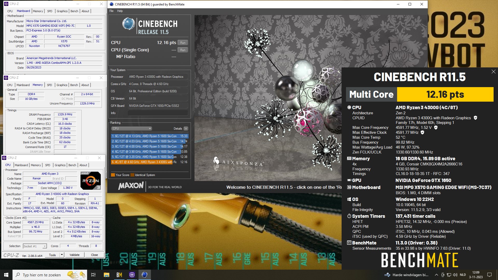This screenshot has height=280, width=498.
Task: Click the CPU chip icon in BenchMate
Action: (349, 107)
